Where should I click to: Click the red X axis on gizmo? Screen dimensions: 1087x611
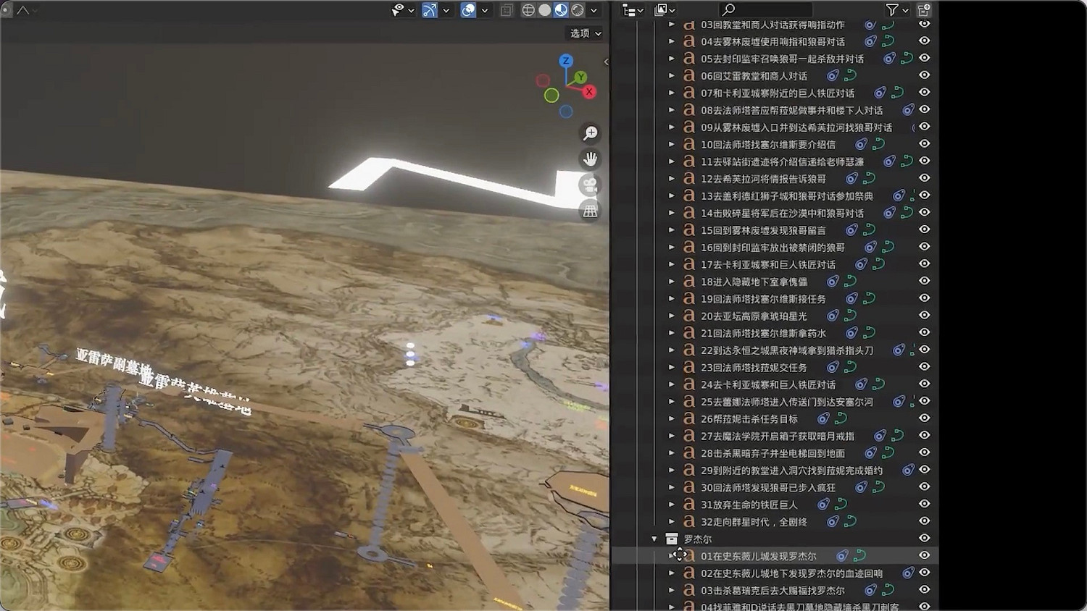(589, 92)
